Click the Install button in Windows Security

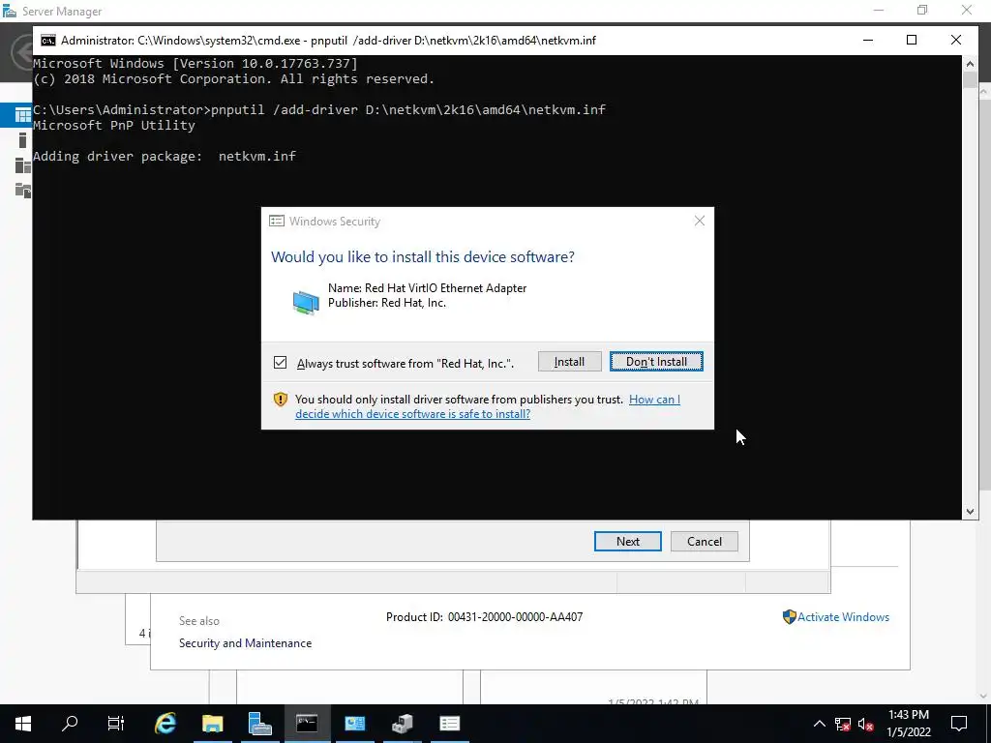coord(569,362)
